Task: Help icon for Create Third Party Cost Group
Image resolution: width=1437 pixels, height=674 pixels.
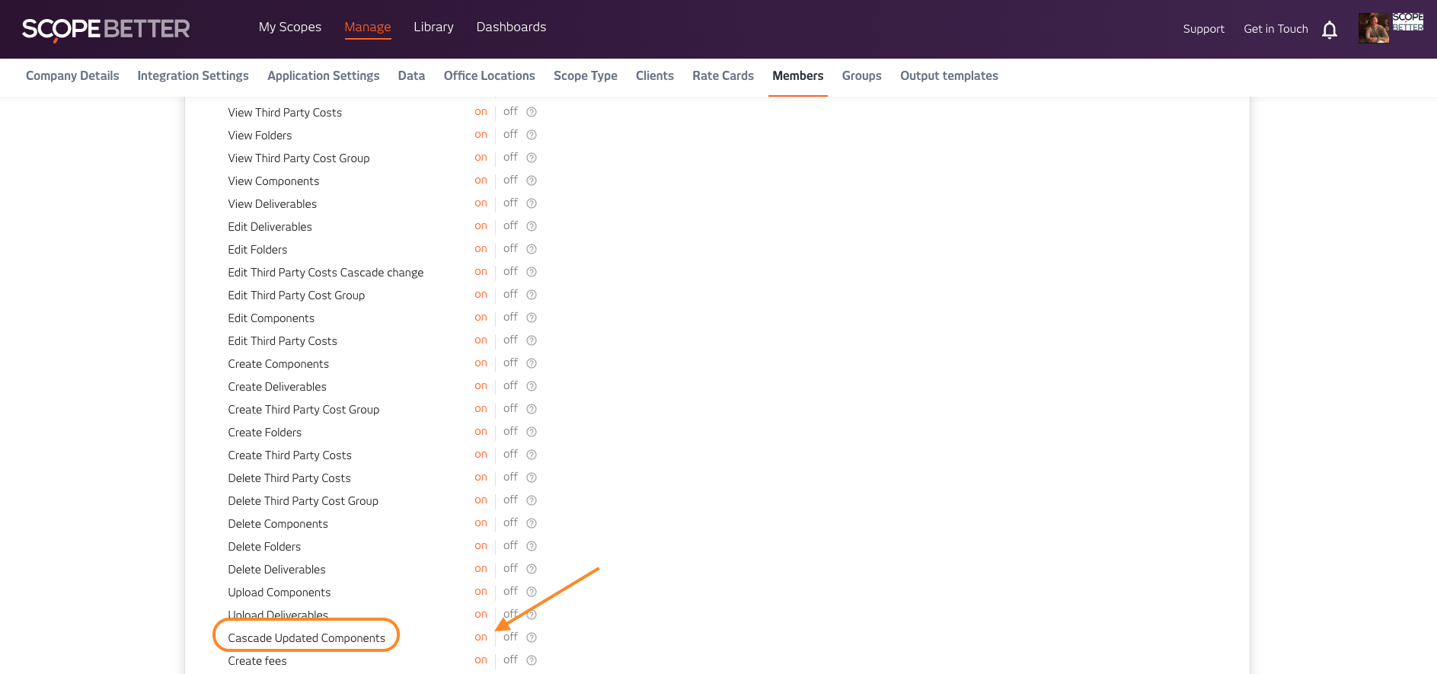Action: pos(532,409)
